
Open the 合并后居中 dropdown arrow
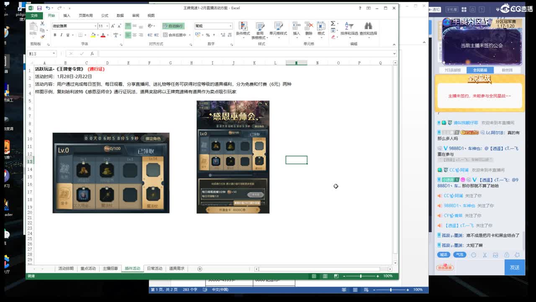(190, 35)
